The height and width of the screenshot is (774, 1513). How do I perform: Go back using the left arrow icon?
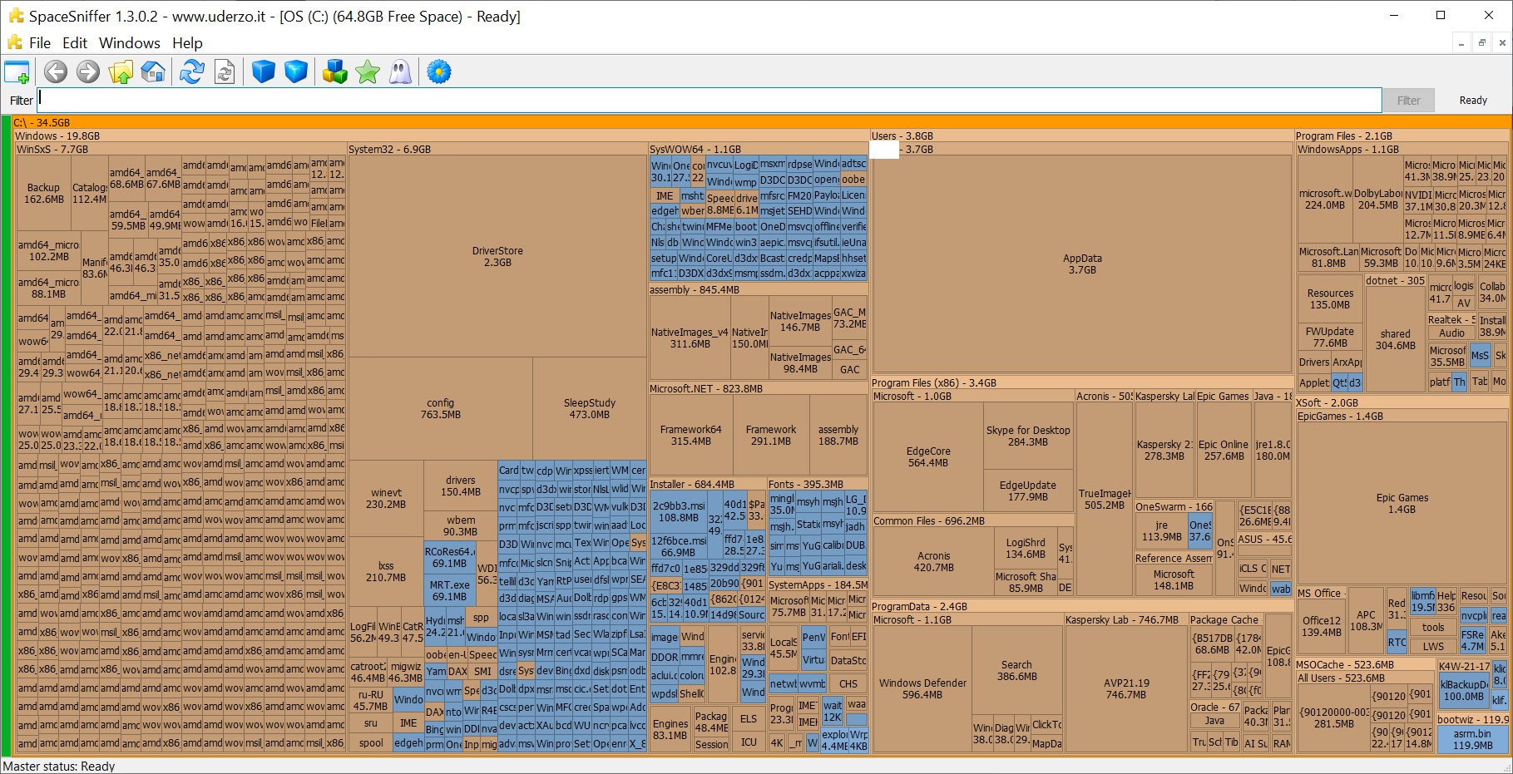coord(56,72)
